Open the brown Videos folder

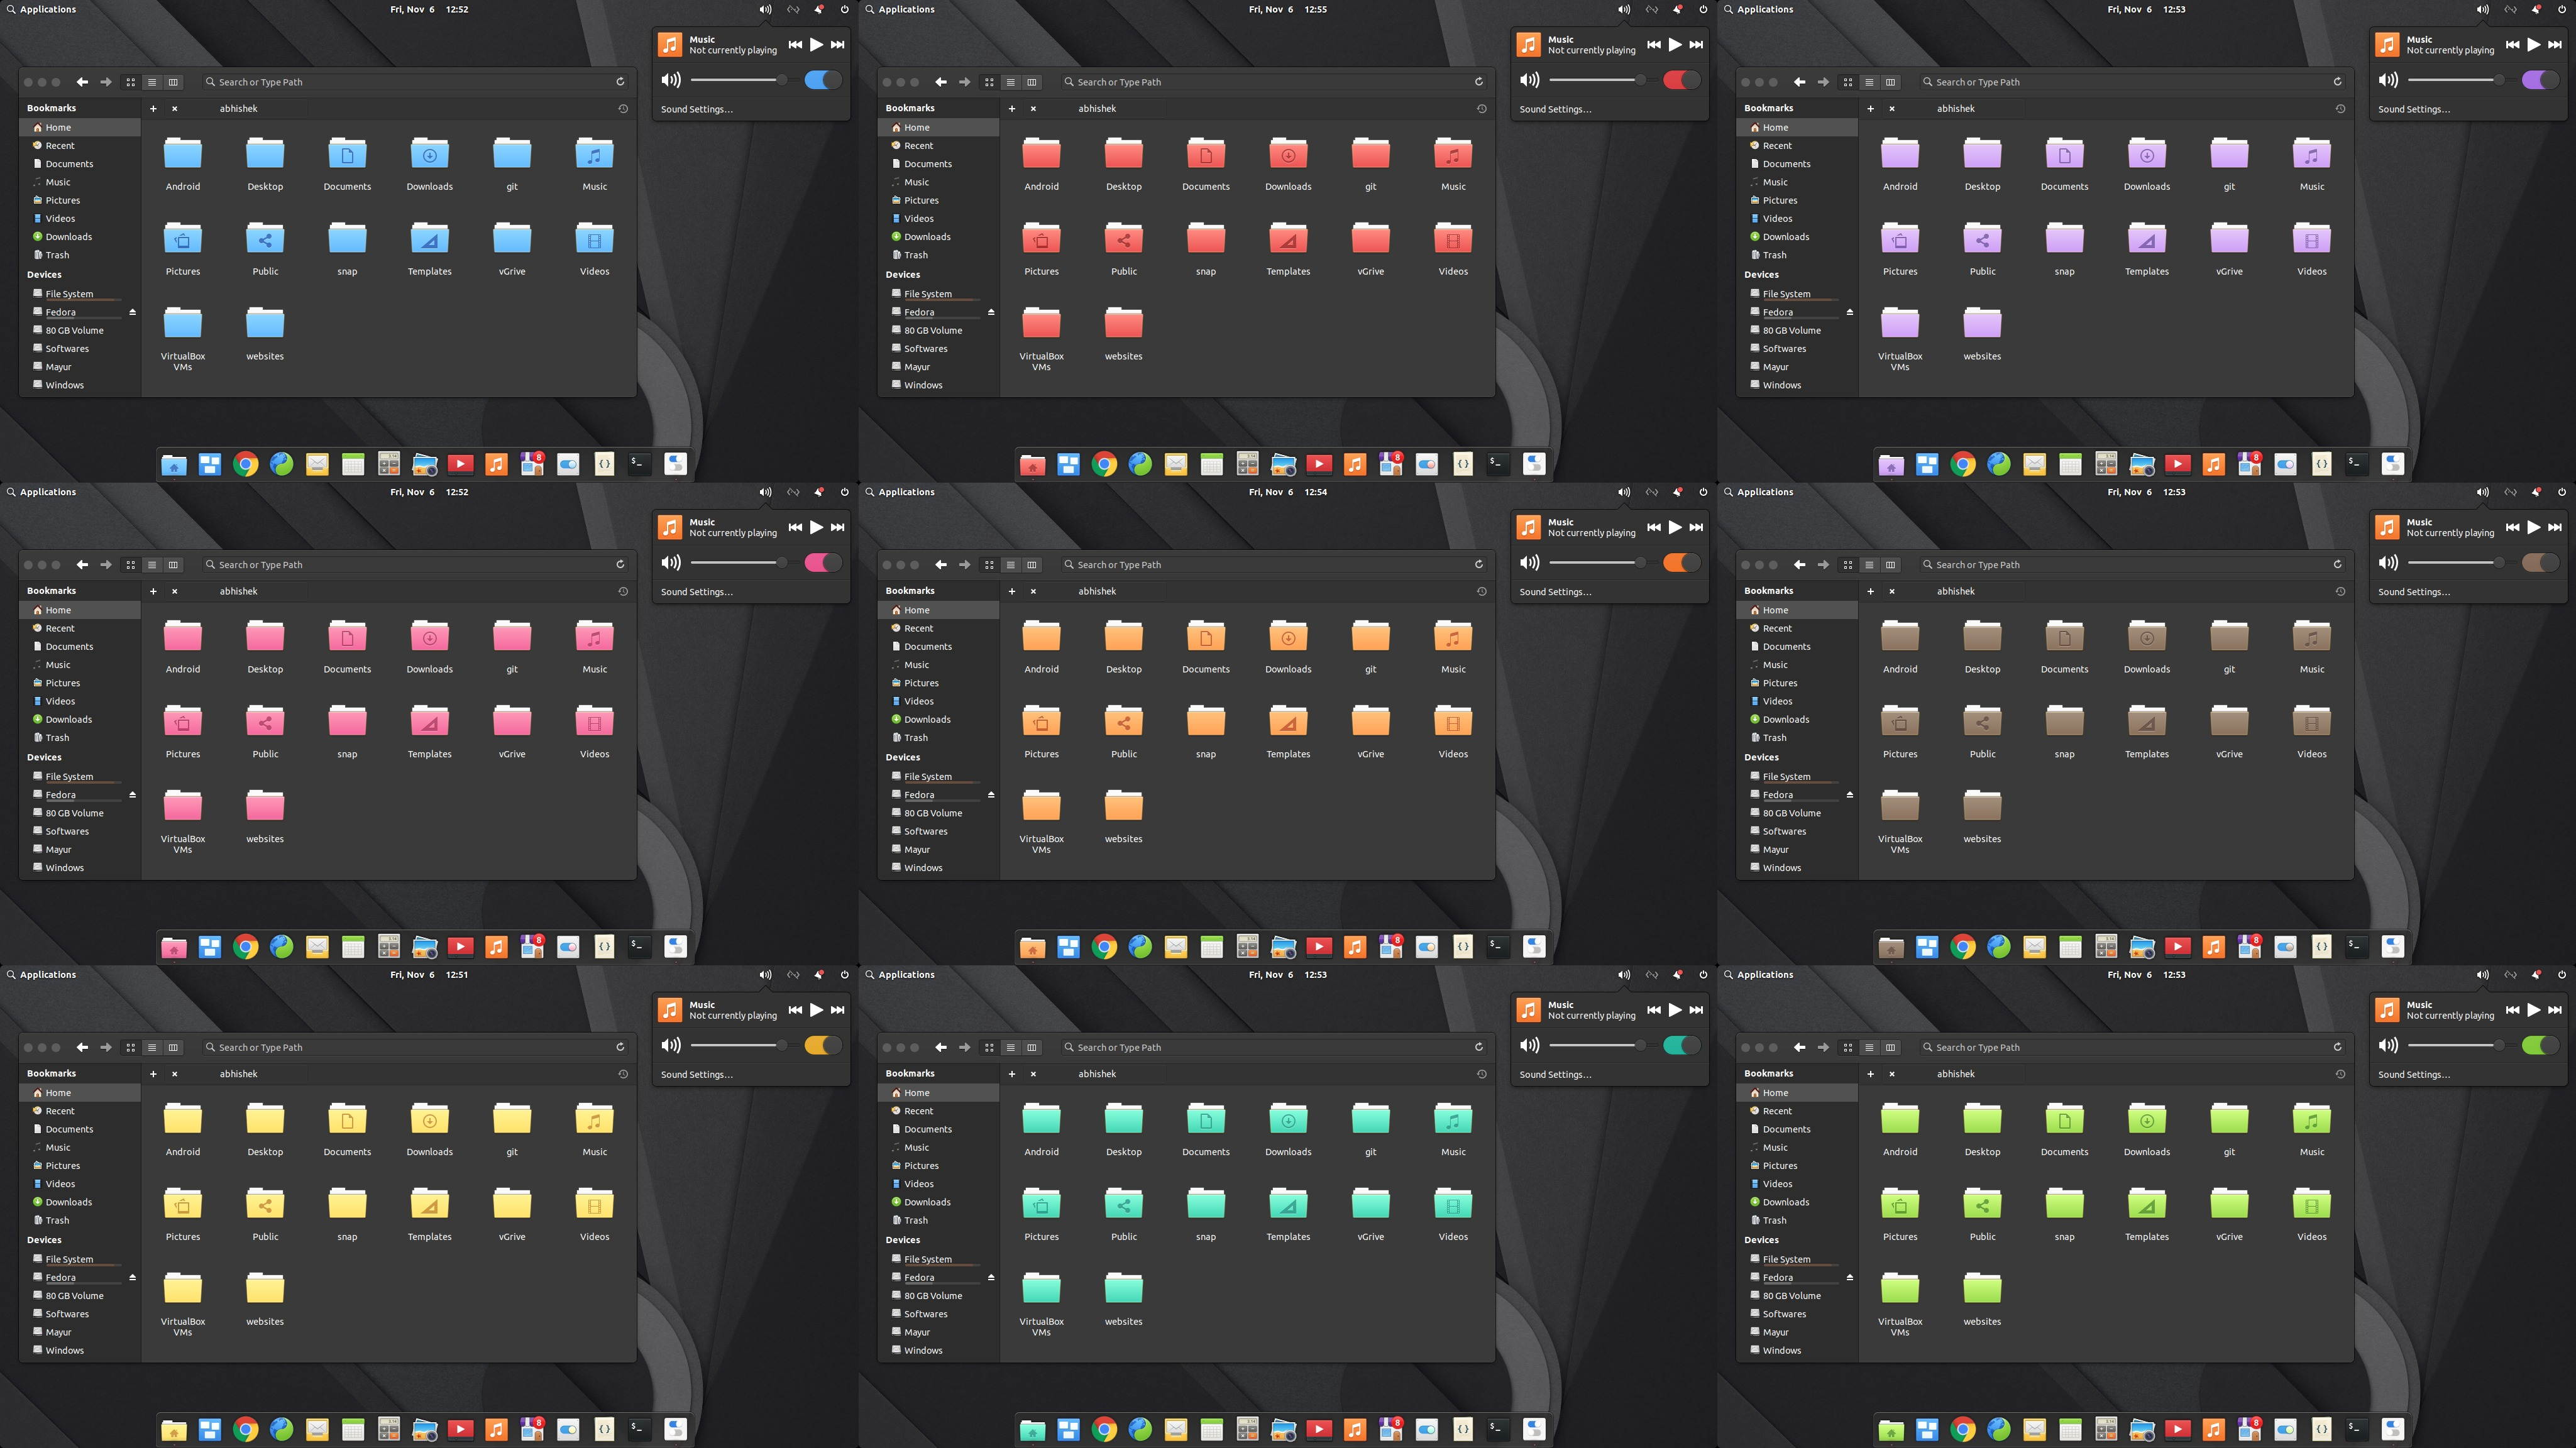pyautogui.click(x=2311, y=722)
